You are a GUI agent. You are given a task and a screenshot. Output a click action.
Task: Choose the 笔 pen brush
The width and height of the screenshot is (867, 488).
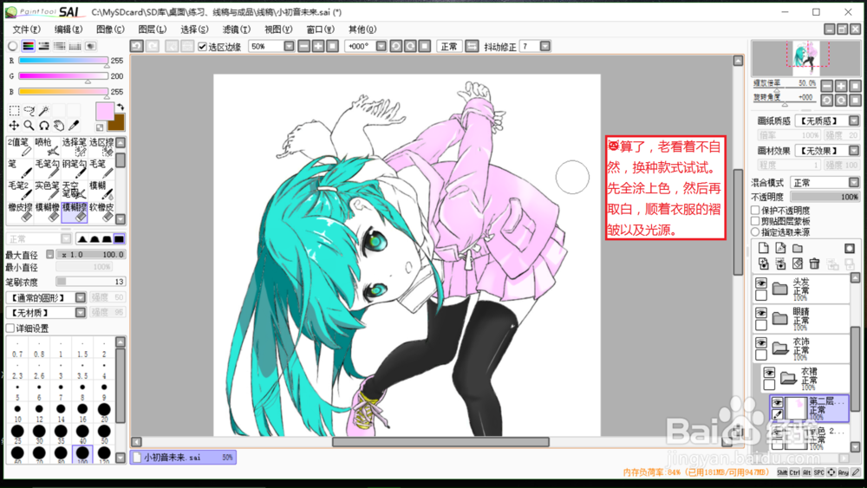pyautogui.click(x=20, y=168)
